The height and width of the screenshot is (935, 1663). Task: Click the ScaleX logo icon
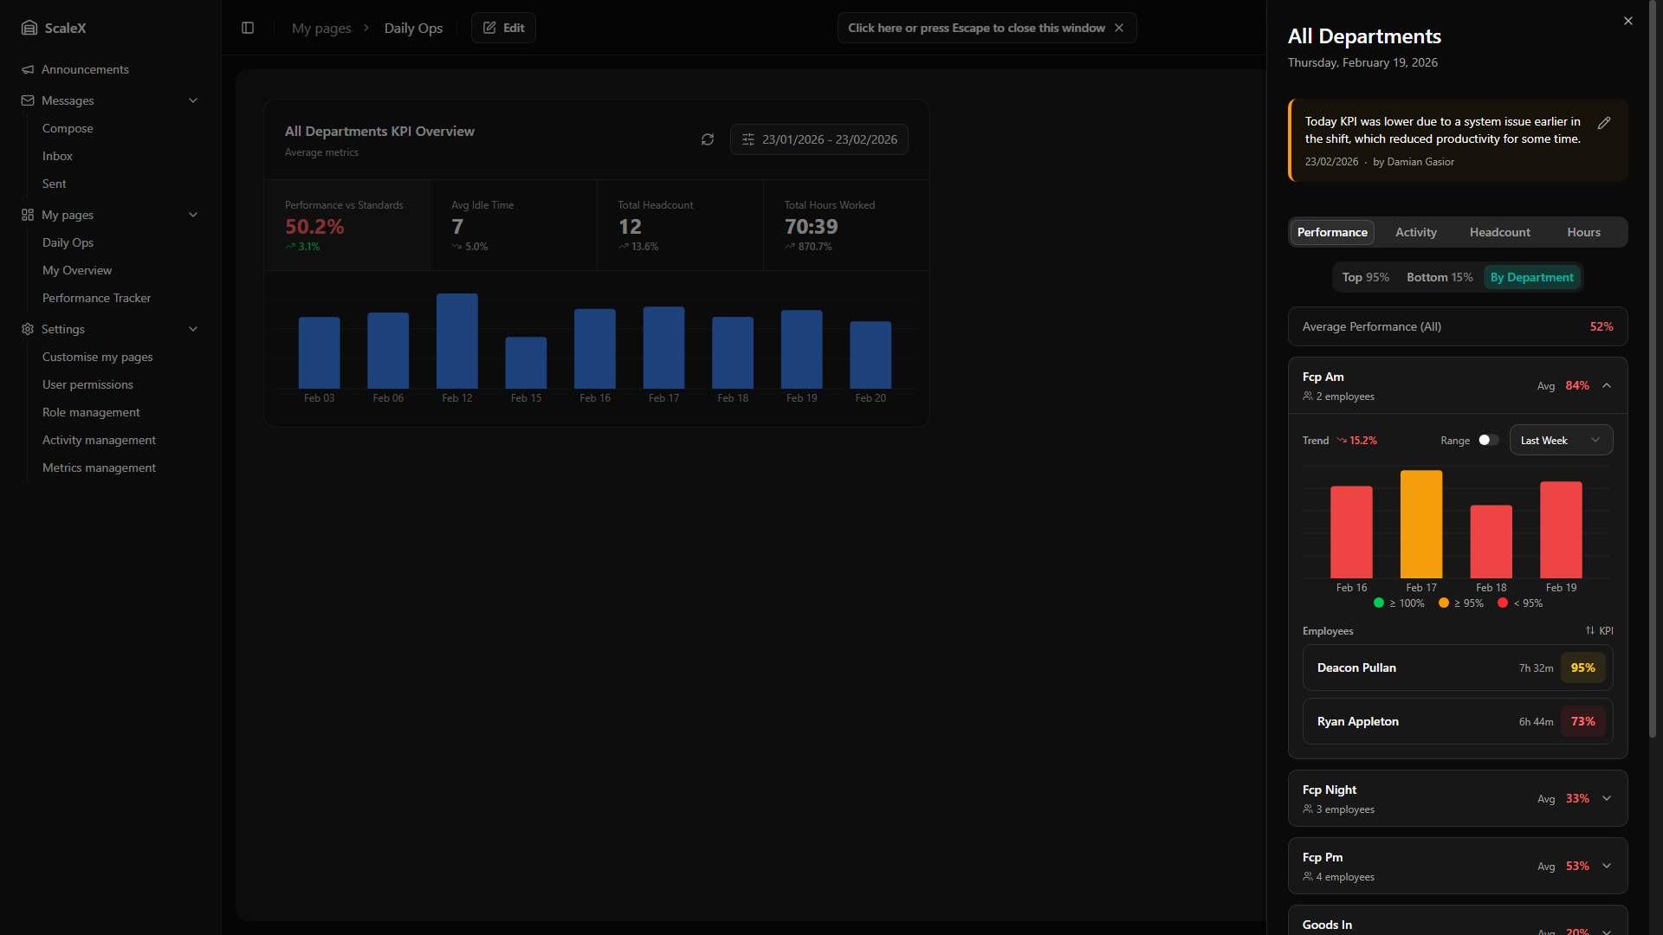(x=29, y=28)
